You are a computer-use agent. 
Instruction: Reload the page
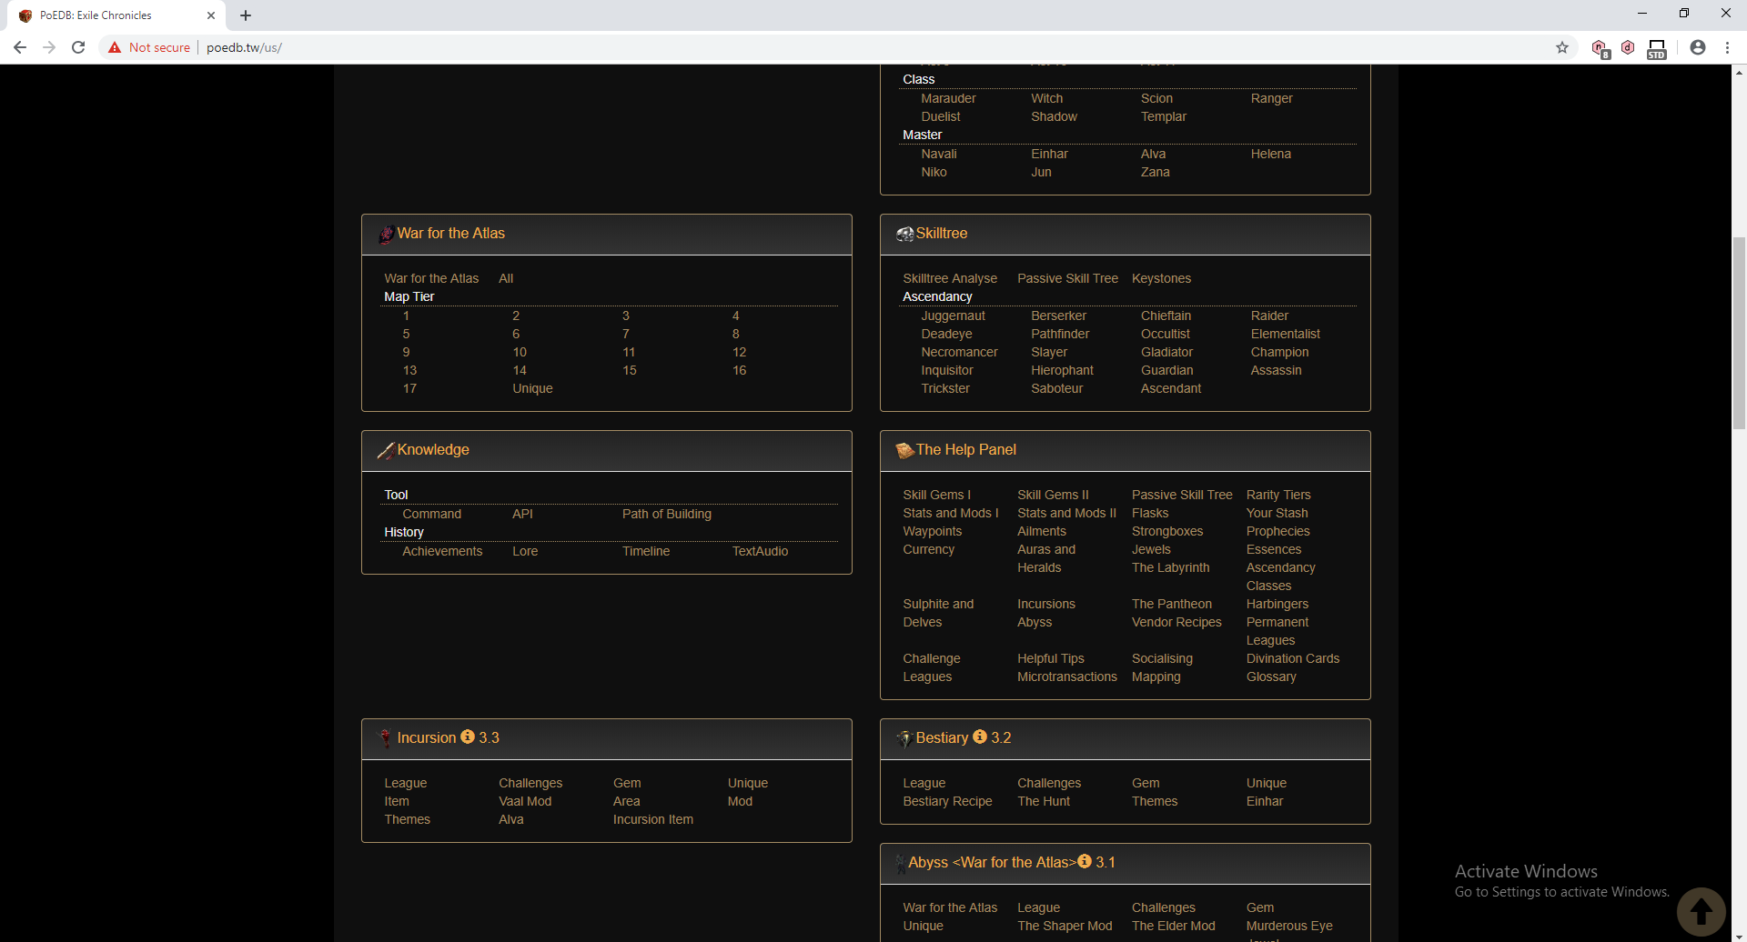[x=78, y=47]
